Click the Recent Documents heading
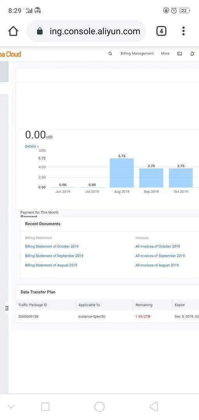Screen dimensions: 199x420 (x=43, y=224)
